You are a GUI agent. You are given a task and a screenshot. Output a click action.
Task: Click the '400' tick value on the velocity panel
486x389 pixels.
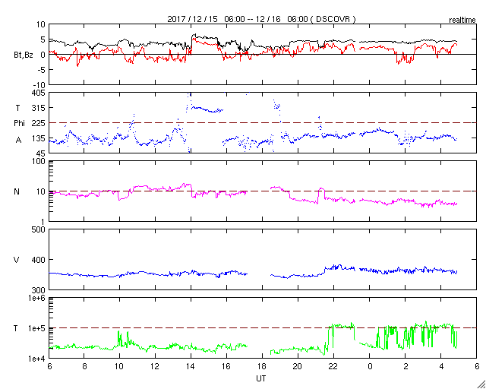pos(39,260)
